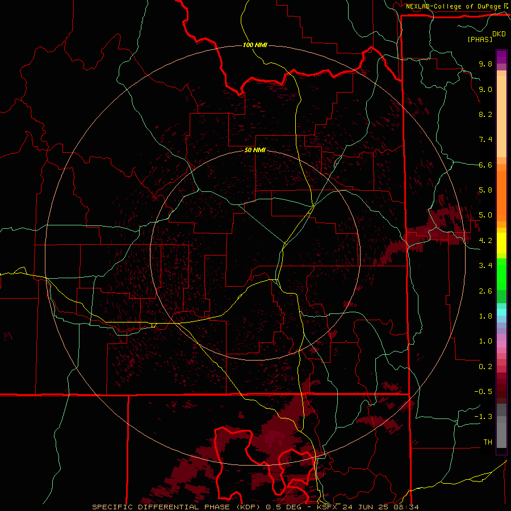Select the -1.3 value on color scale
The height and width of the screenshot is (511, 511).
click(x=483, y=417)
